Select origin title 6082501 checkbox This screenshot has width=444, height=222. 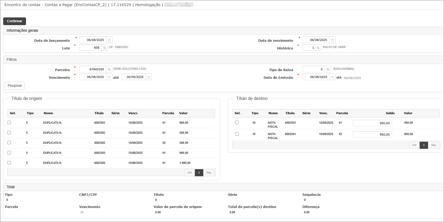[x=9, y=123]
